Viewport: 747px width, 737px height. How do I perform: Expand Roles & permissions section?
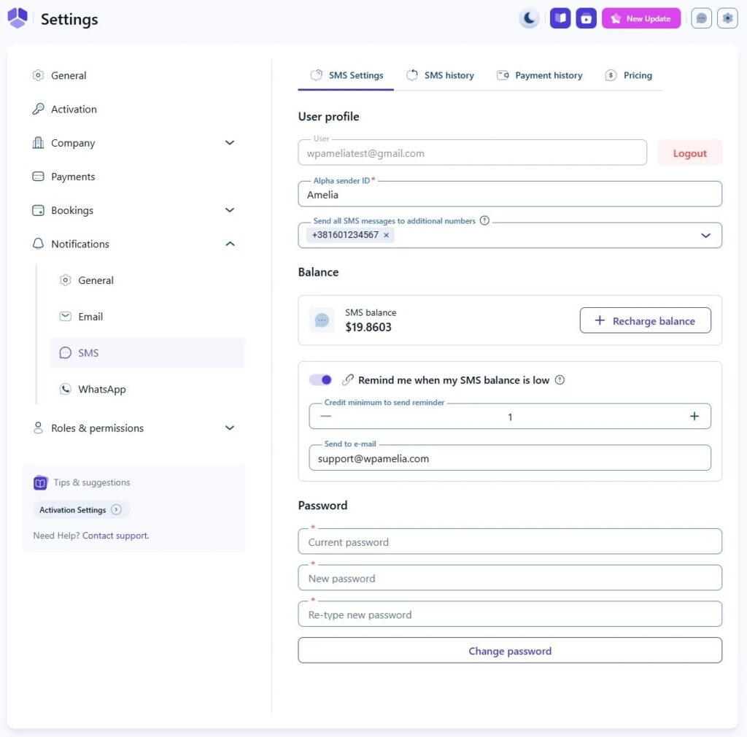[x=230, y=428]
